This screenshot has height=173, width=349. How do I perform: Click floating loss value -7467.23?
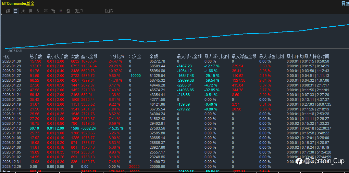[185, 66]
